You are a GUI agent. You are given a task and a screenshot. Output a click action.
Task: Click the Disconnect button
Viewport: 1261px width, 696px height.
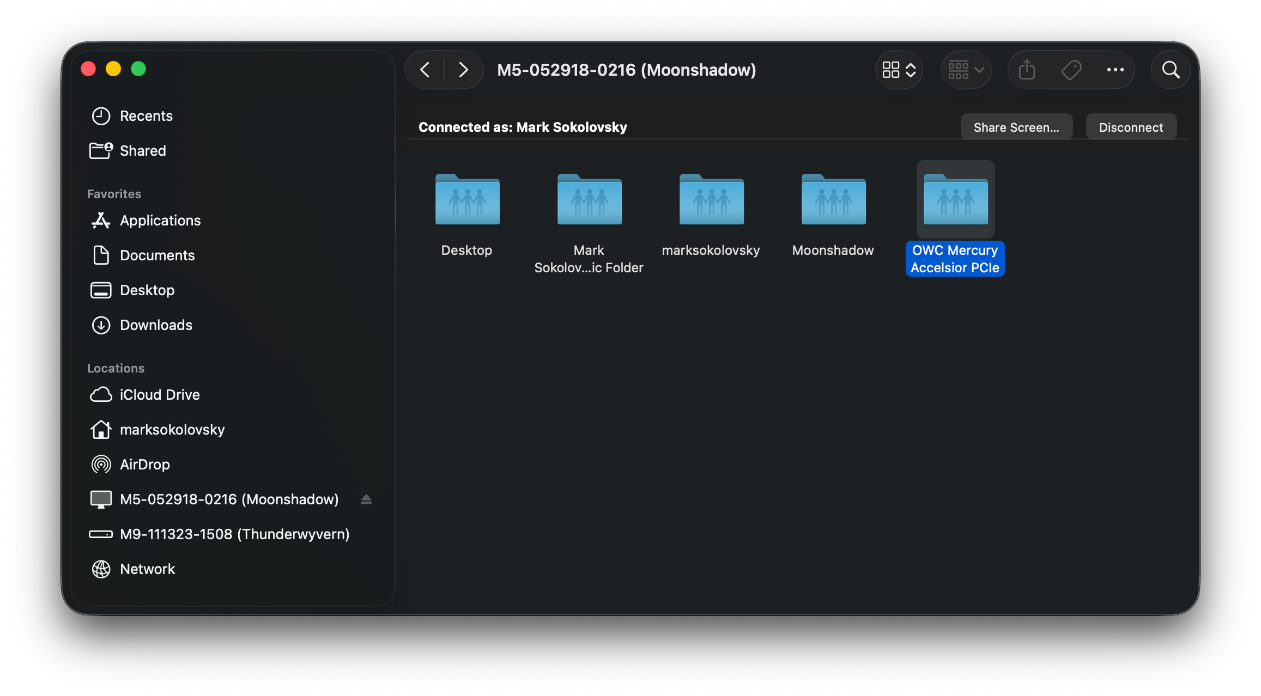coord(1131,127)
